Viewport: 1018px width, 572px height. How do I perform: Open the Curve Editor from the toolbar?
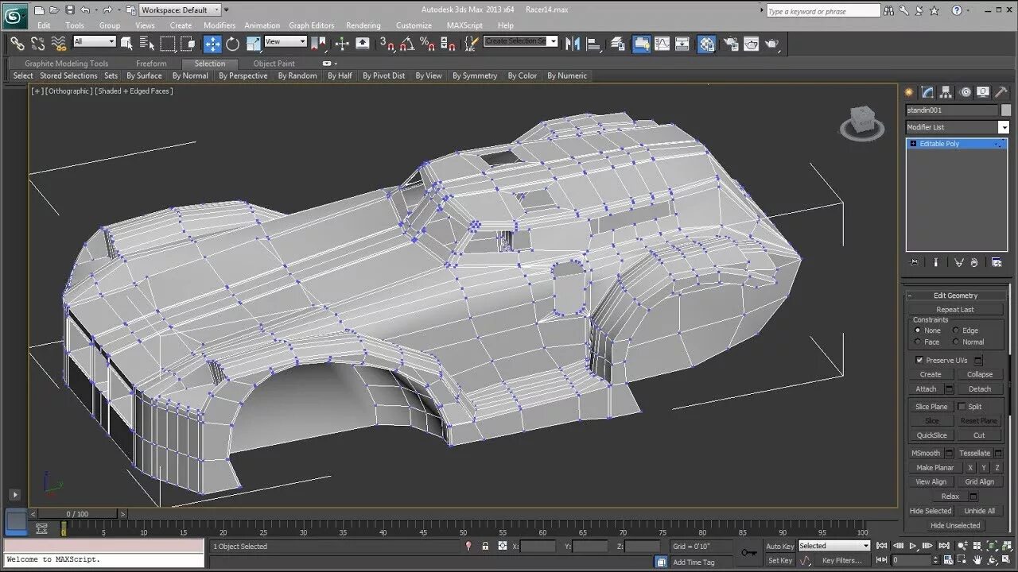click(x=662, y=44)
